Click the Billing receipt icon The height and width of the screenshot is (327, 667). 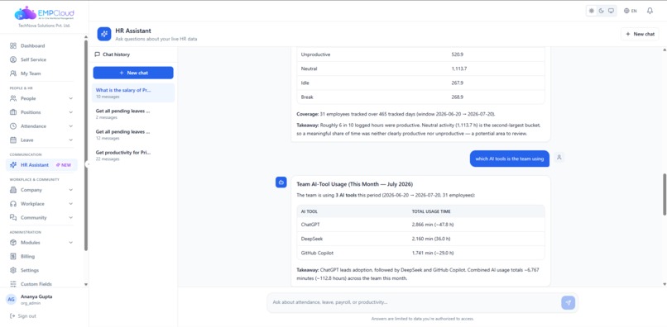[13, 257]
